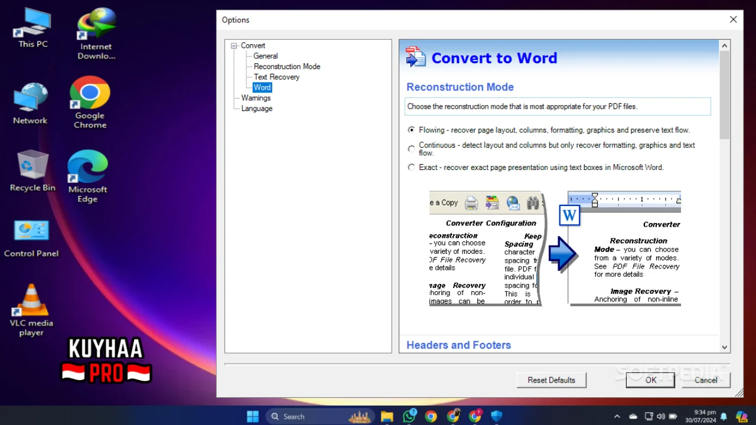Viewport: 756px width, 425px height.
Task: Click the scrollbar down arrow
Action: pyautogui.click(x=725, y=348)
